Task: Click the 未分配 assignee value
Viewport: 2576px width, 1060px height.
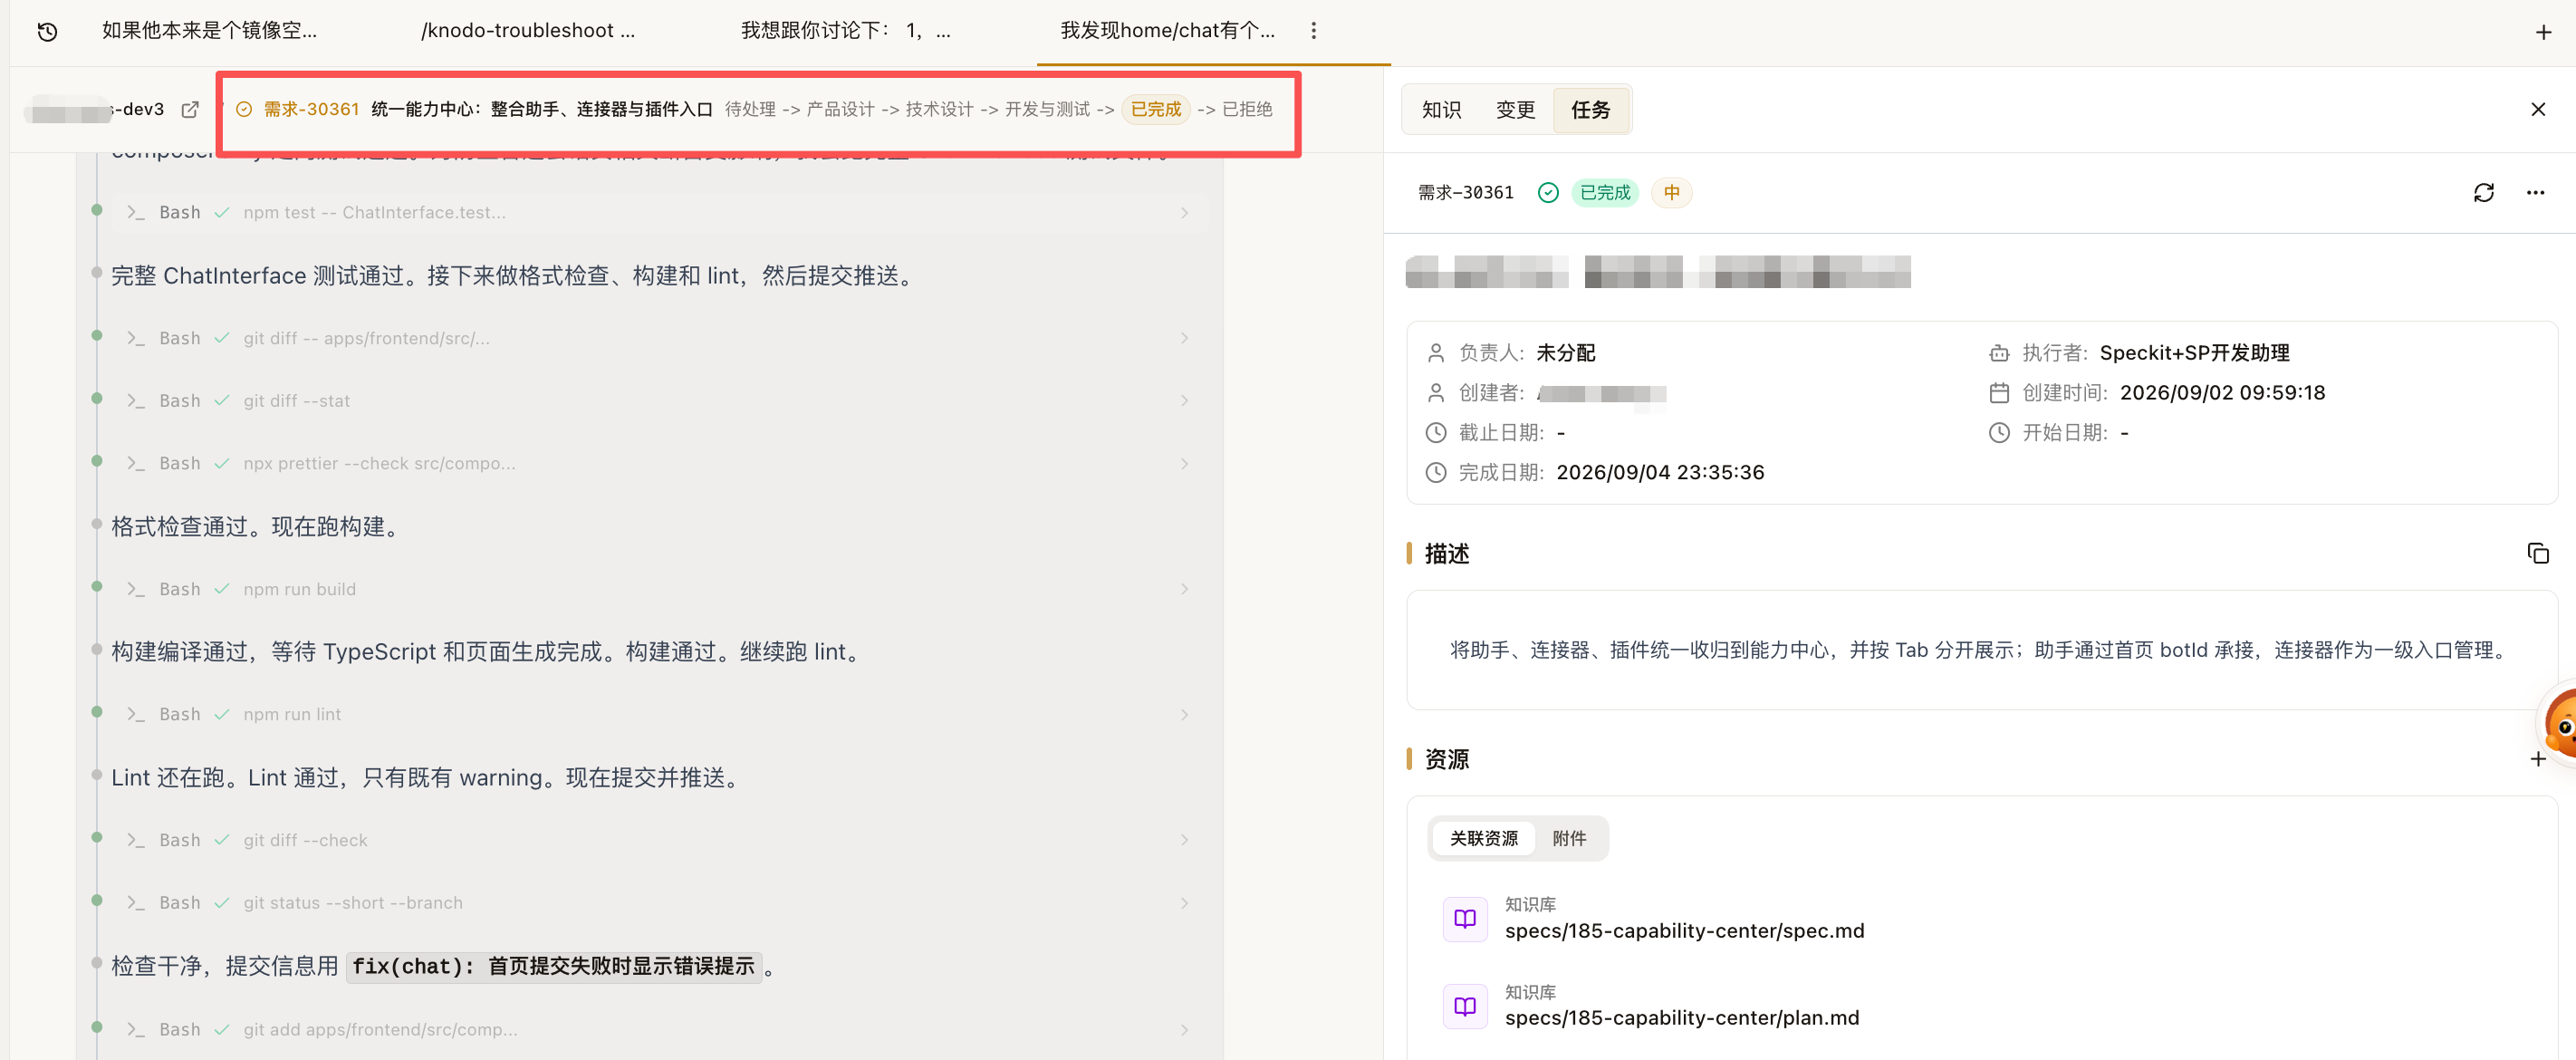Action: coord(1565,353)
